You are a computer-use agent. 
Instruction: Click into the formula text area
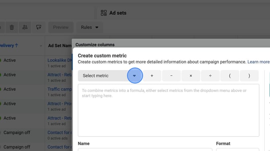(168, 110)
